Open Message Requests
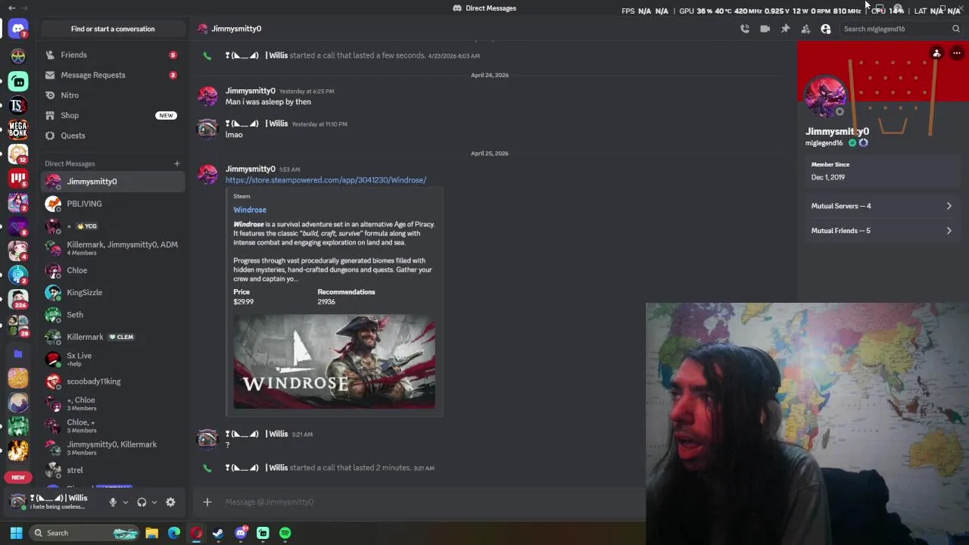Image resolution: width=969 pixels, height=545 pixels. (x=113, y=75)
